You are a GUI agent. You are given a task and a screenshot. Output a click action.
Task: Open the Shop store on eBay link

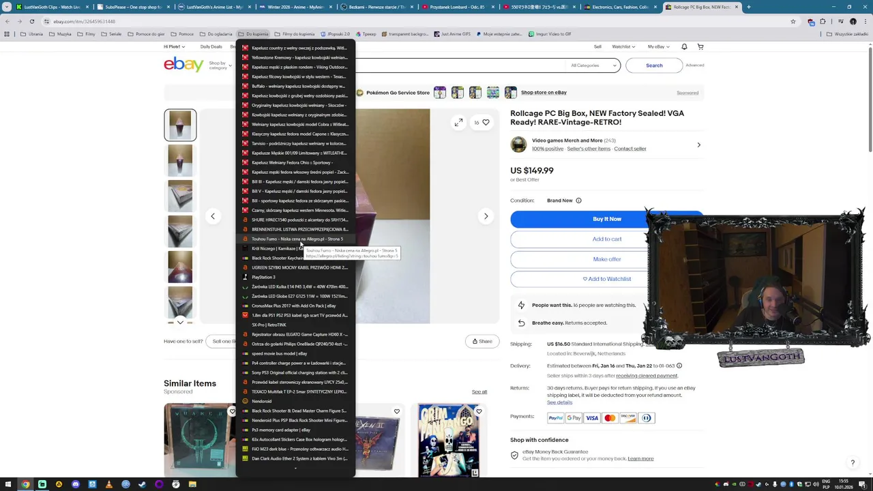tap(544, 93)
